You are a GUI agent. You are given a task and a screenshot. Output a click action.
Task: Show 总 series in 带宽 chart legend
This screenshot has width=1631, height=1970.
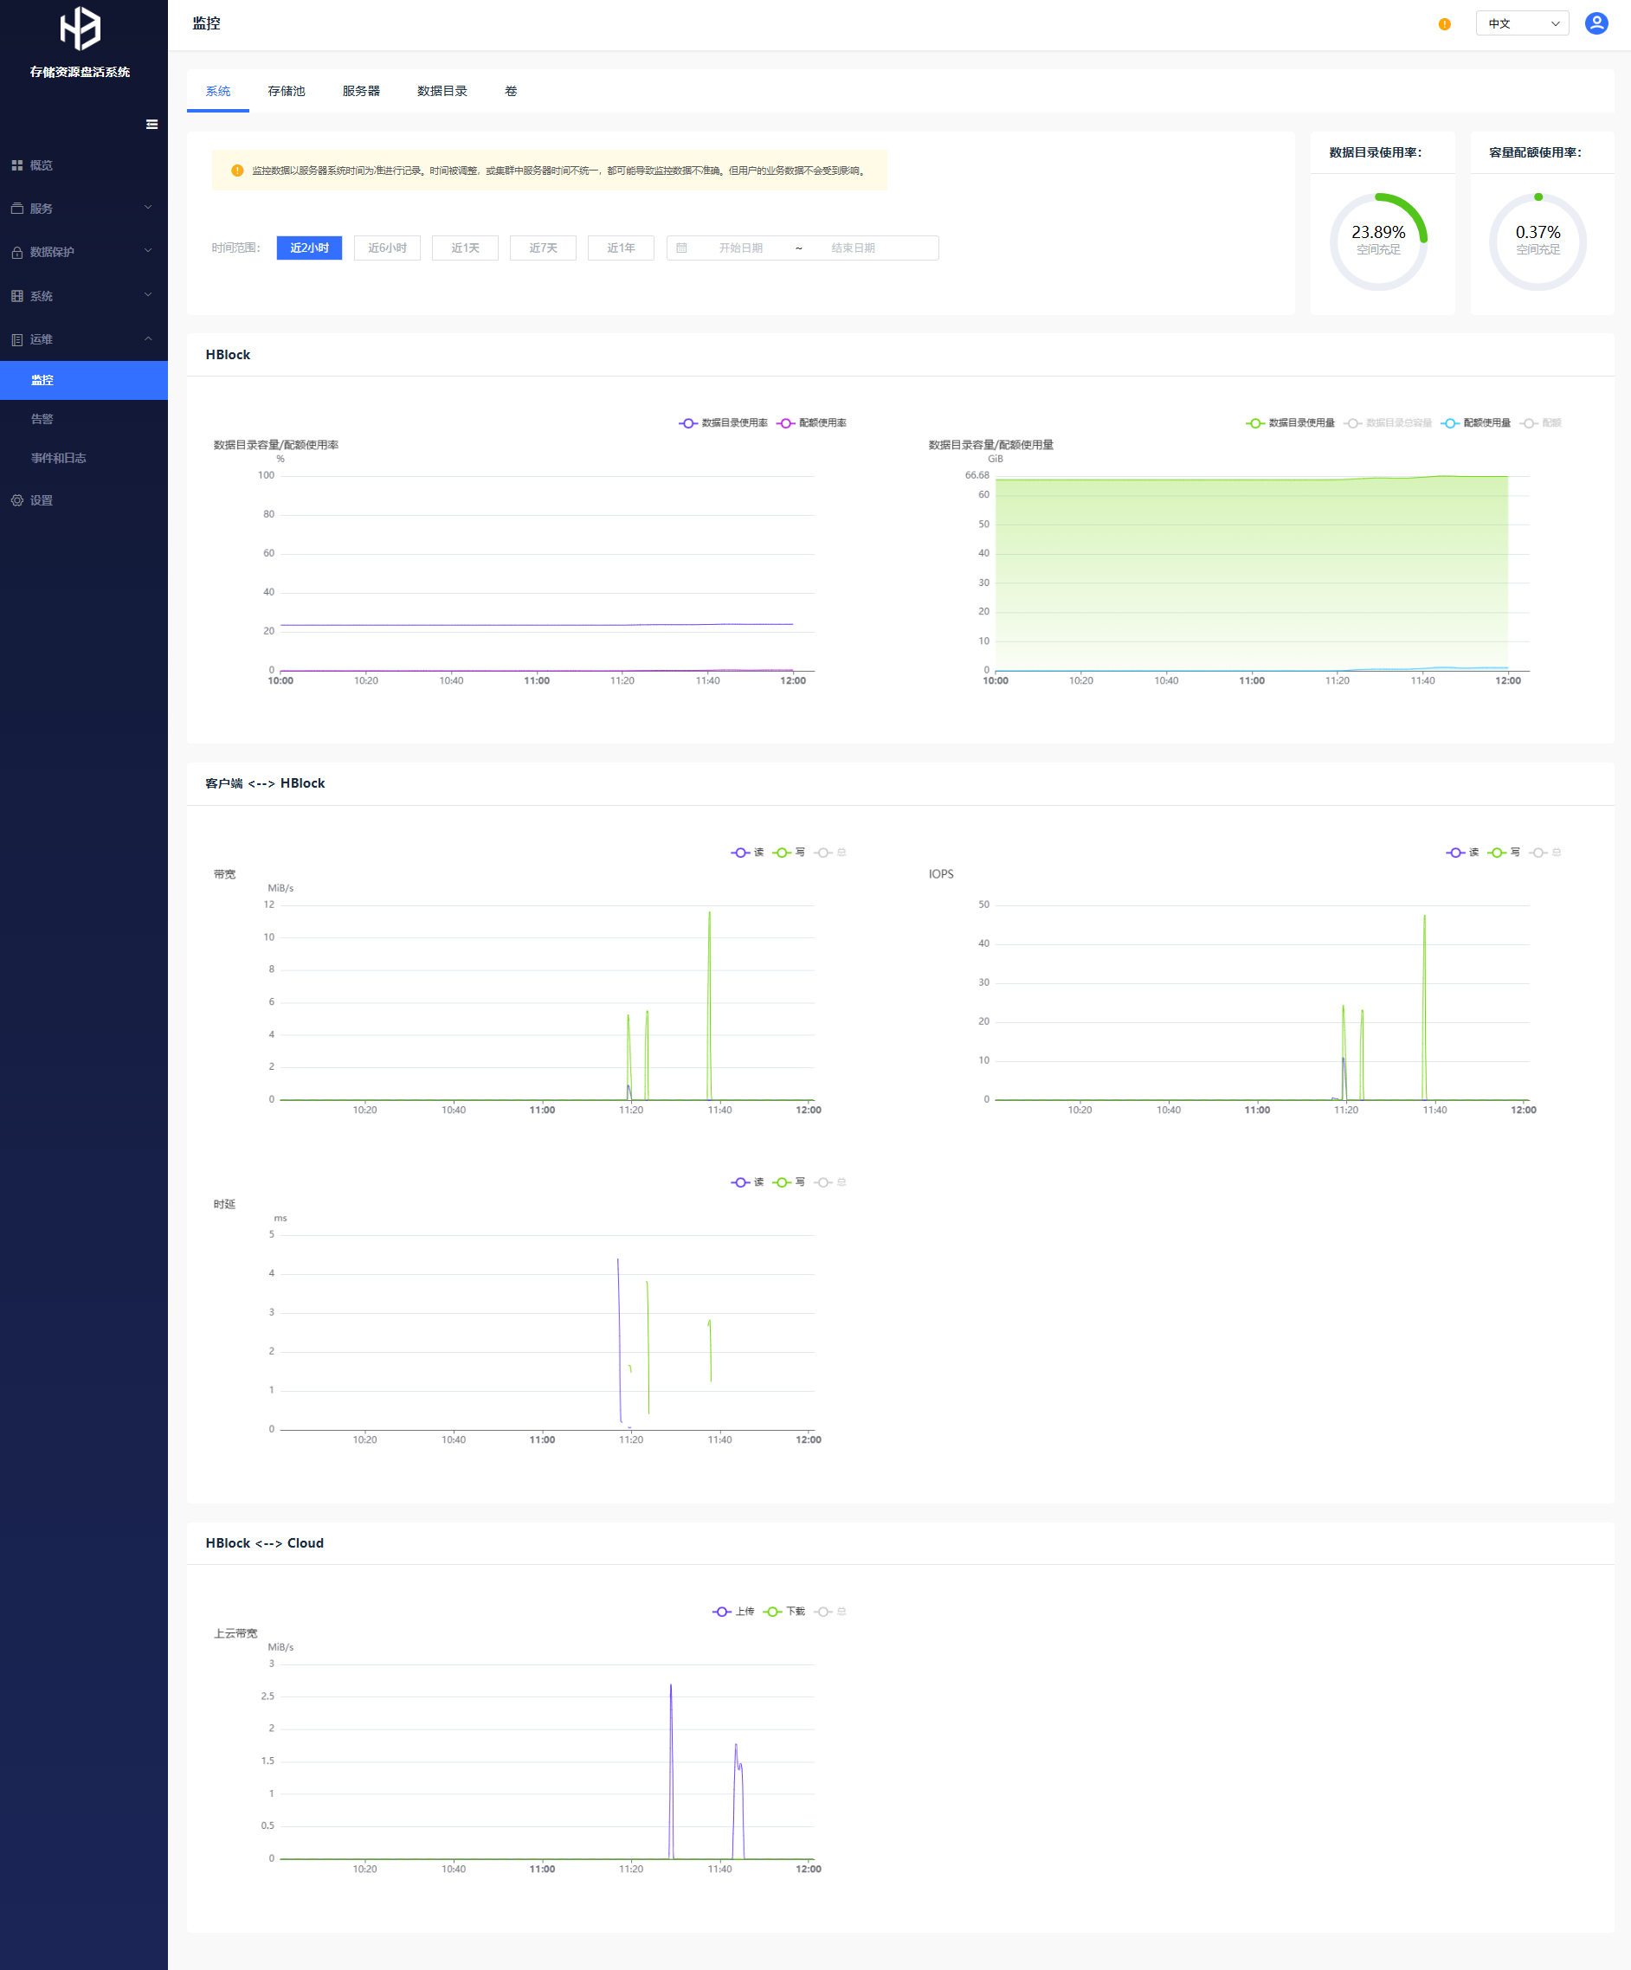click(830, 853)
